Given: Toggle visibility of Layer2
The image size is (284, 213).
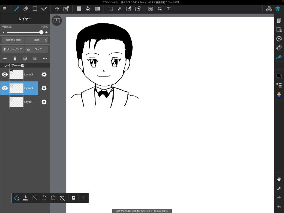Looking at the screenshot, I should pyautogui.click(x=5, y=88).
